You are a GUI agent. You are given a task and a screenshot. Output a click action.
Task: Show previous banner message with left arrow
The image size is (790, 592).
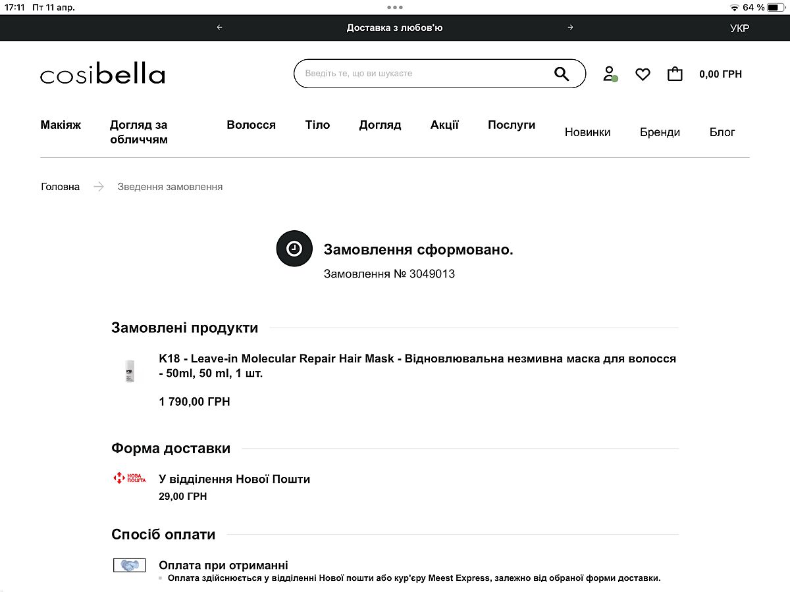(220, 28)
